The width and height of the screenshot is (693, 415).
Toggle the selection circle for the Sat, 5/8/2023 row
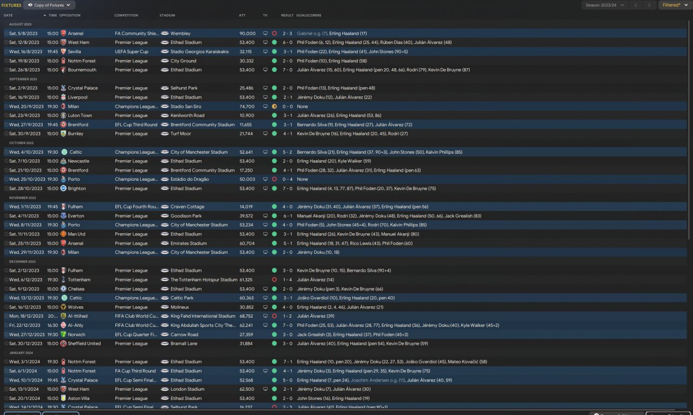pyautogui.click(x=6, y=34)
